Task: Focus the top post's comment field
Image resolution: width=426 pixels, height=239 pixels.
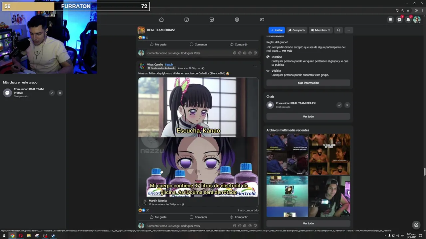Action: [202, 53]
